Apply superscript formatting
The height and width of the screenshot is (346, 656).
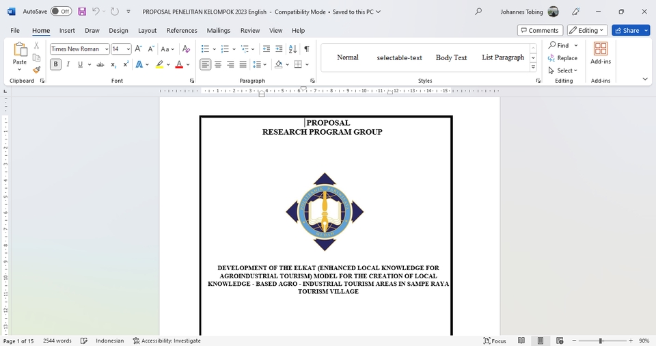126,64
